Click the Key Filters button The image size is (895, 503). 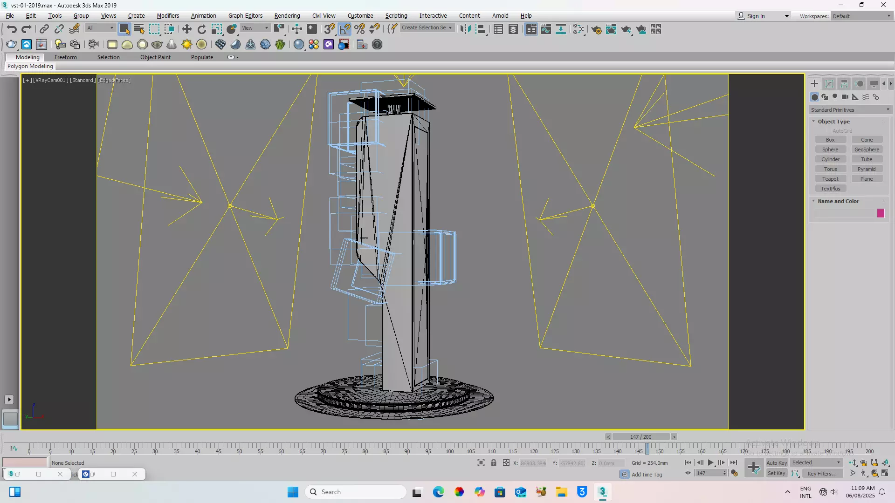pyautogui.click(x=822, y=474)
